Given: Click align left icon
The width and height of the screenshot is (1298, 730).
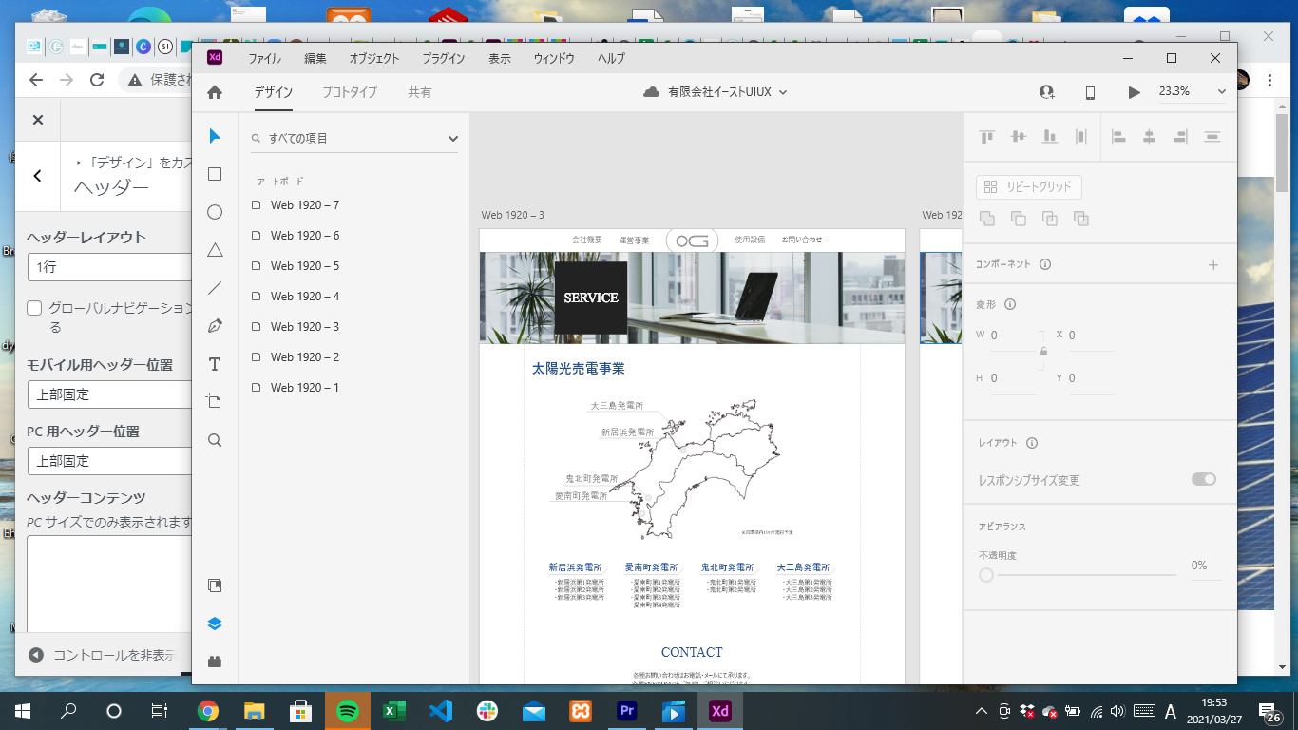Looking at the screenshot, I should [x=1118, y=137].
